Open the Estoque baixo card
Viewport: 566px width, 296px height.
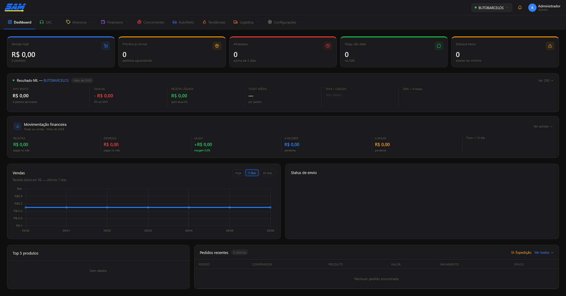(505, 52)
